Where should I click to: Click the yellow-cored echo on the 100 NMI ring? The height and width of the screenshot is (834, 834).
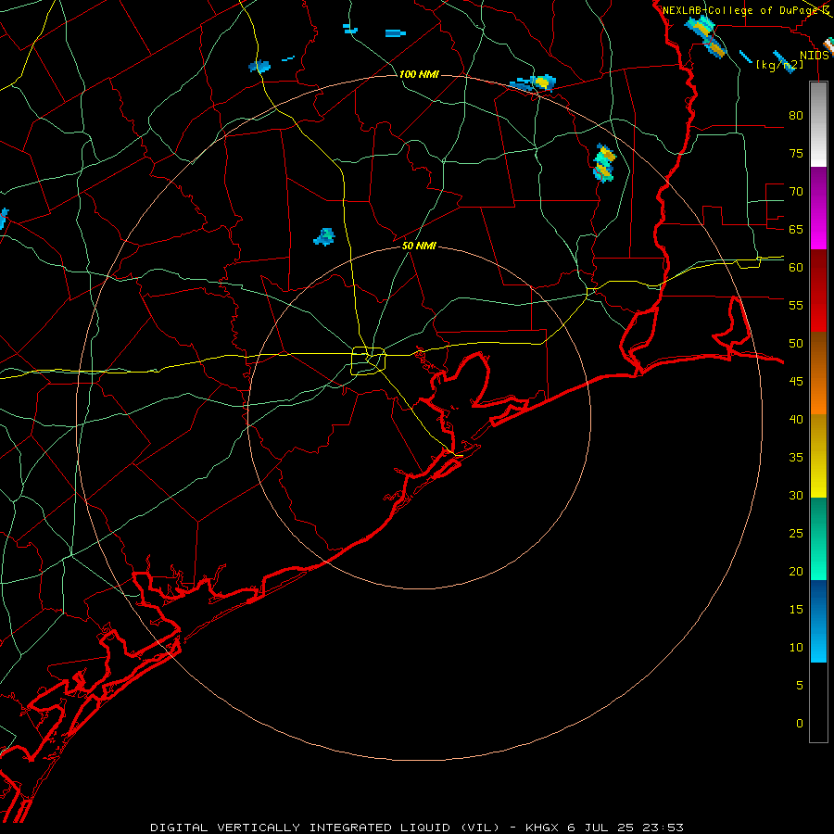tap(534, 83)
